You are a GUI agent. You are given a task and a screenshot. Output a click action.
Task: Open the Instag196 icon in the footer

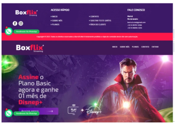click(x=21, y=23)
